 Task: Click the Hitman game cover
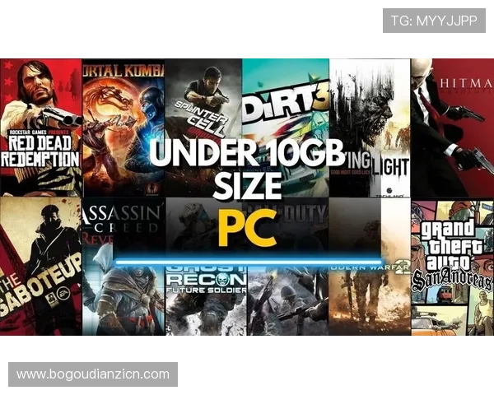(x=451, y=123)
